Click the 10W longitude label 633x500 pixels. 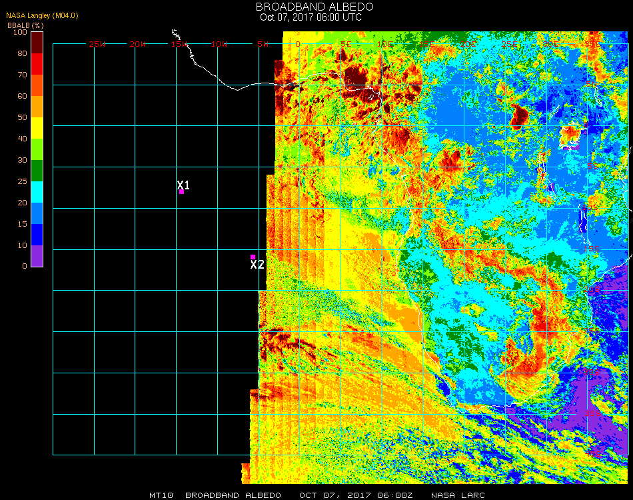219,44
